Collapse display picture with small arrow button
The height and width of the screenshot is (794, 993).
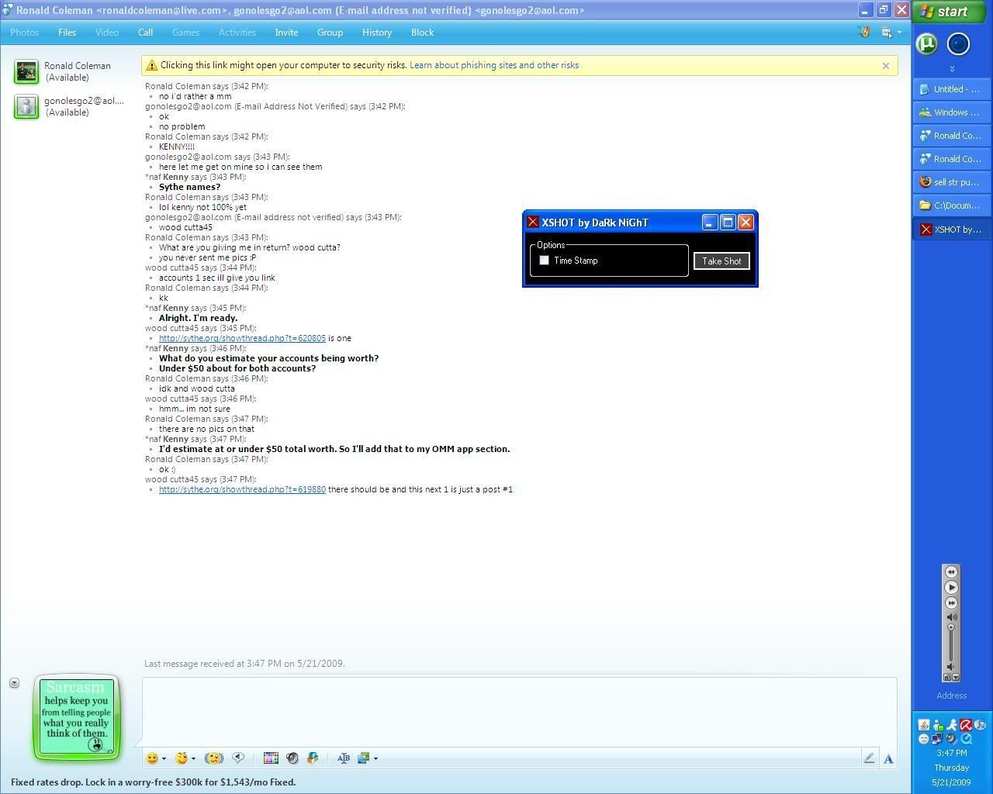14,683
